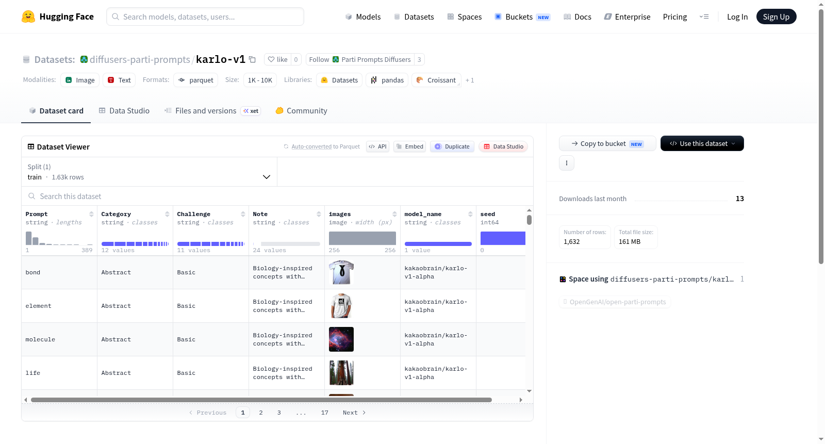Open the Dataset card tab

[56, 110]
